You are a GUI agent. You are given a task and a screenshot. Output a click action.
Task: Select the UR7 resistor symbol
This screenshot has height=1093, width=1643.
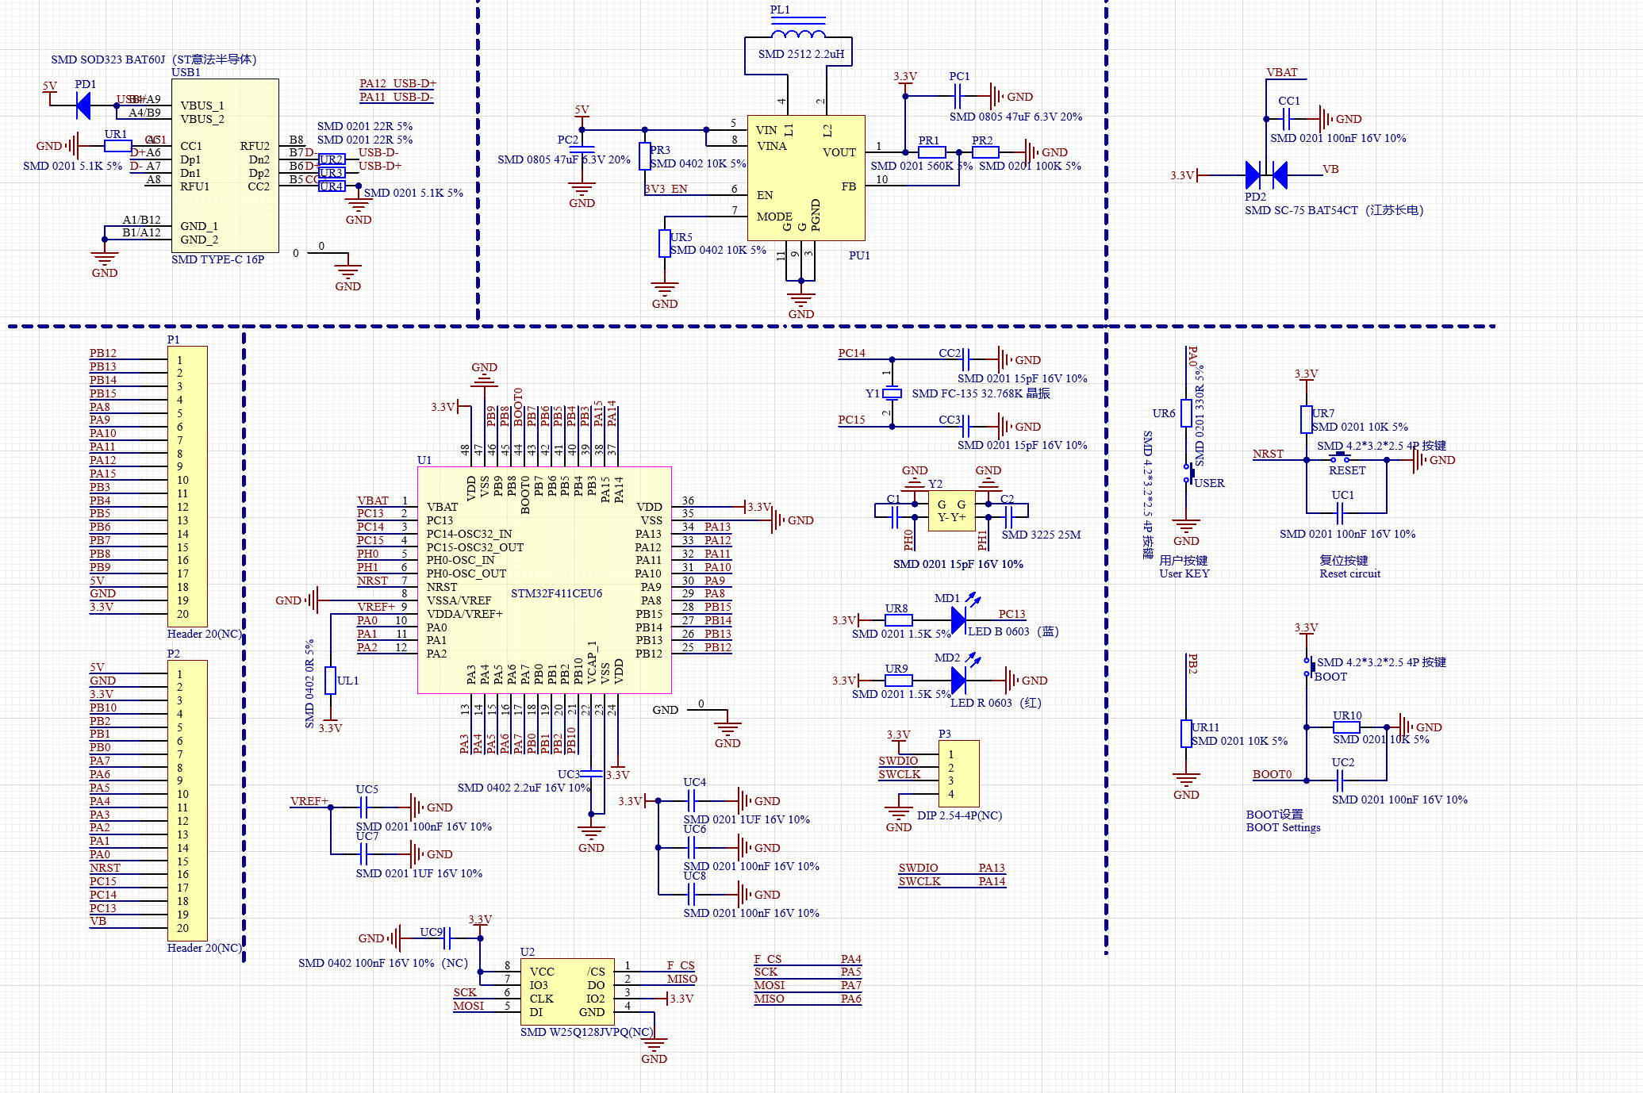point(1306,419)
